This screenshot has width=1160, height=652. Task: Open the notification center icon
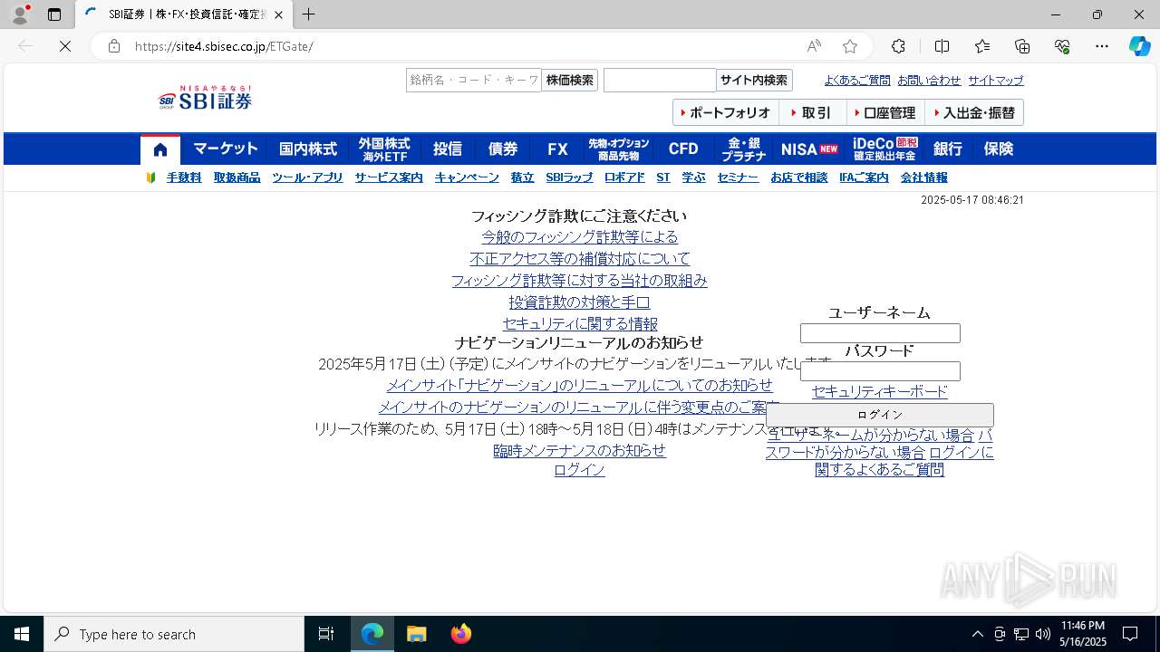[x=1130, y=634]
